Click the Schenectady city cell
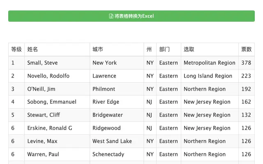 [x=117, y=154]
